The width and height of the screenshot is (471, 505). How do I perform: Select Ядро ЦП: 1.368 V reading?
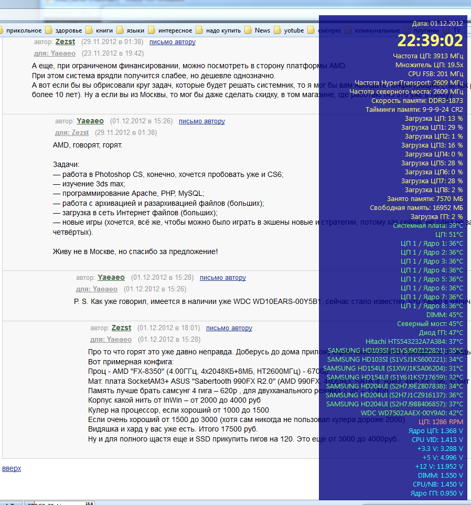[x=436, y=430]
